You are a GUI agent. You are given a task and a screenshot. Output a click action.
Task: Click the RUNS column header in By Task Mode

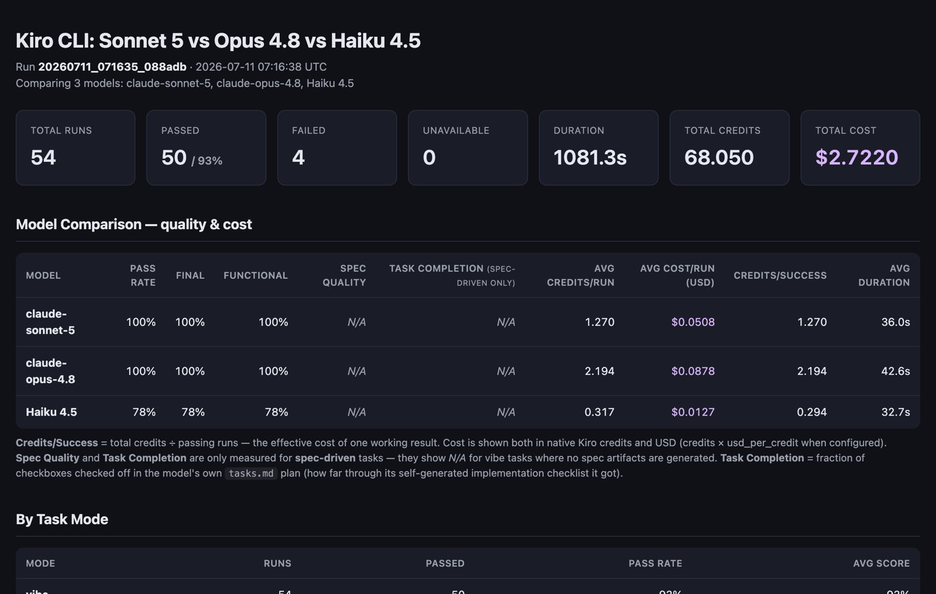[x=277, y=564]
